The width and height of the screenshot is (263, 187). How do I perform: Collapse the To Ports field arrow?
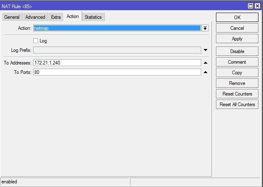pos(205,72)
